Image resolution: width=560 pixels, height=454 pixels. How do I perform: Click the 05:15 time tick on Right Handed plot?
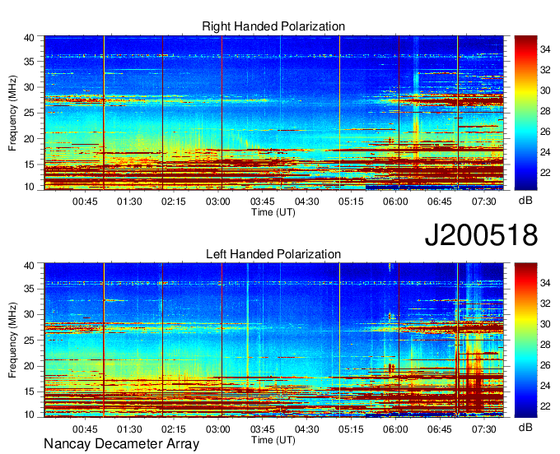click(x=351, y=202)
